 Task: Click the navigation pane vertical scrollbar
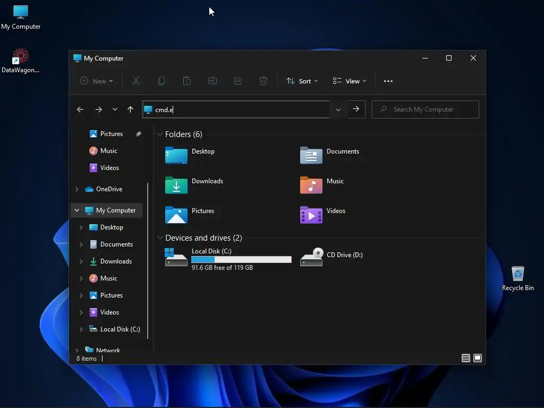[148, 260]
